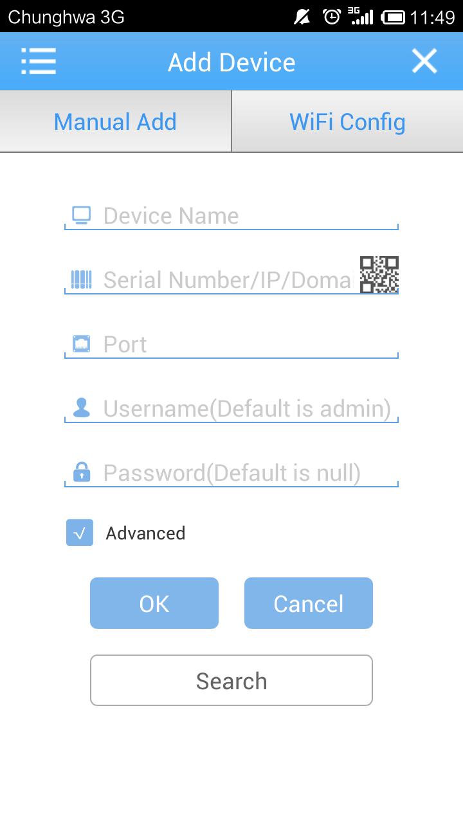Open the hamburger list menu icon
Screen dimensions: 463x823
point(39,62)
